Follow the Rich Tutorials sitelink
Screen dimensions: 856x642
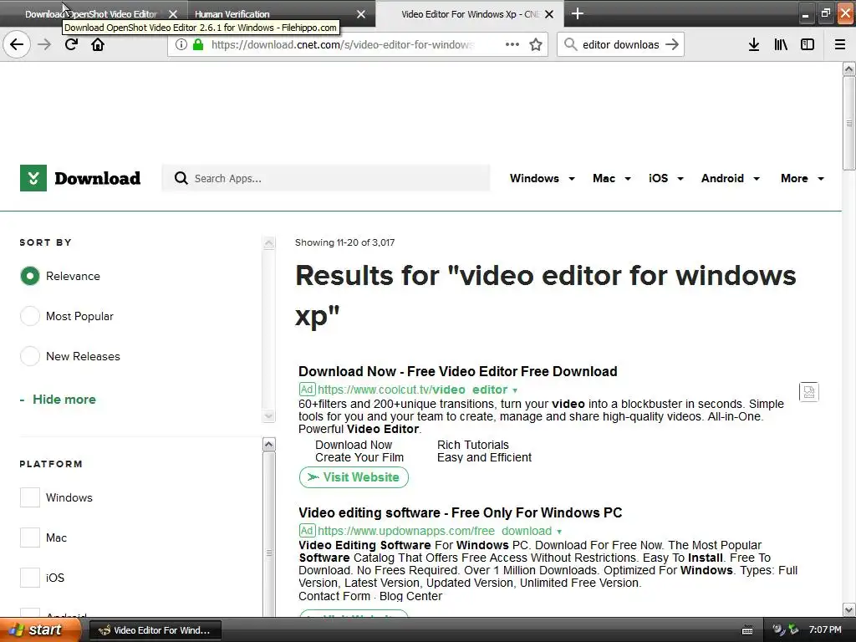click(473, 445)
